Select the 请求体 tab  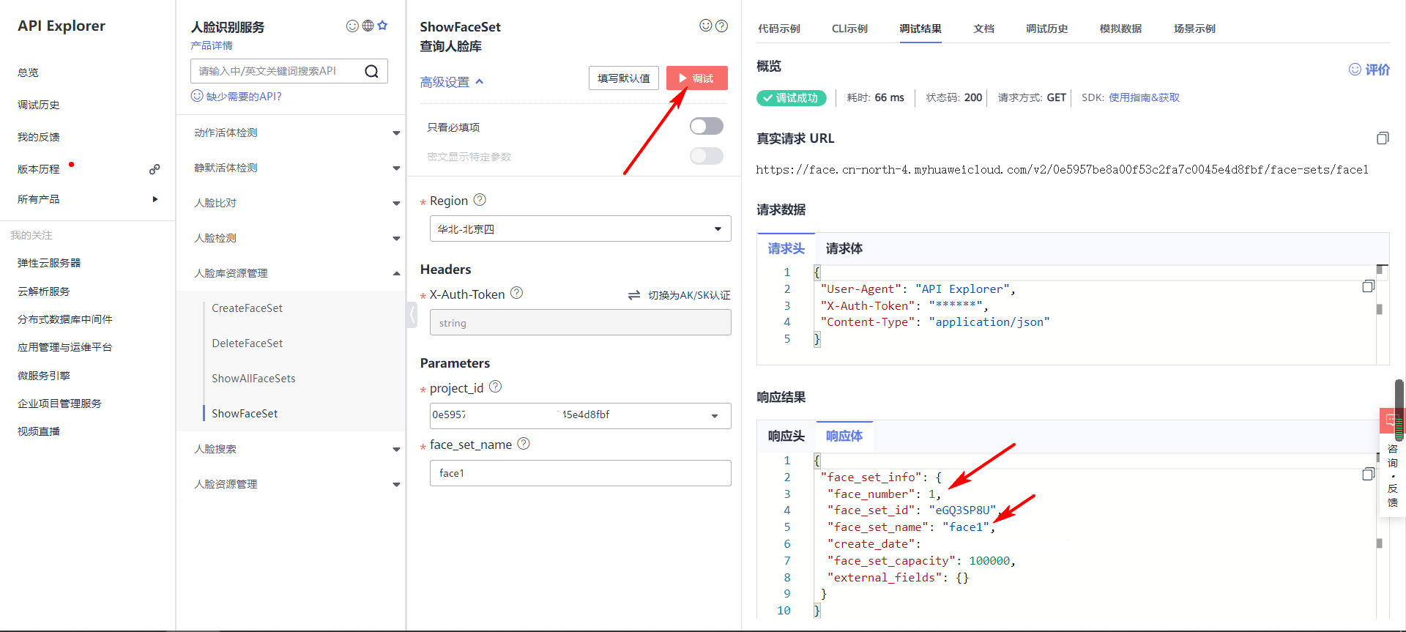(x=844, y=248)
